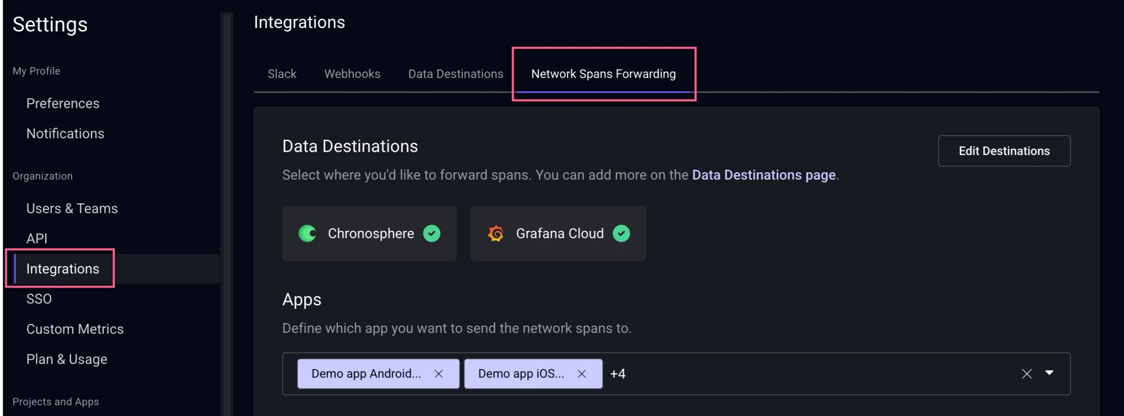The image size is (1124, 416).
Task: Click the green checkmark on Chronosphere
Action: 432,233
